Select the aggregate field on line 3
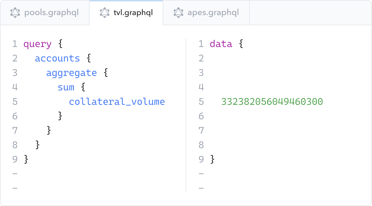Viewport: 372px width, 206px height. 71,73
